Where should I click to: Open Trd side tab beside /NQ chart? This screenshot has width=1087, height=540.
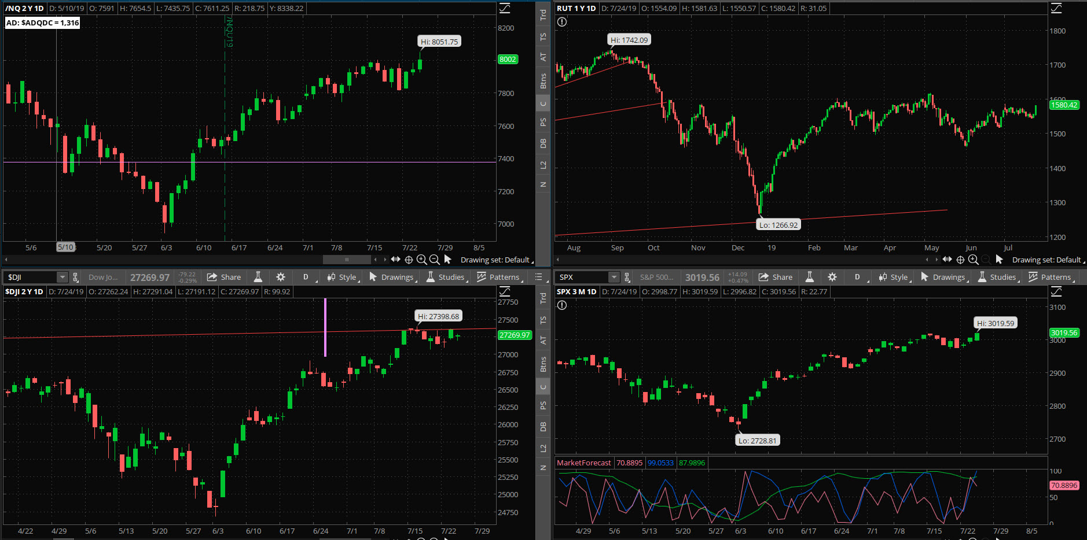point(543,15)
